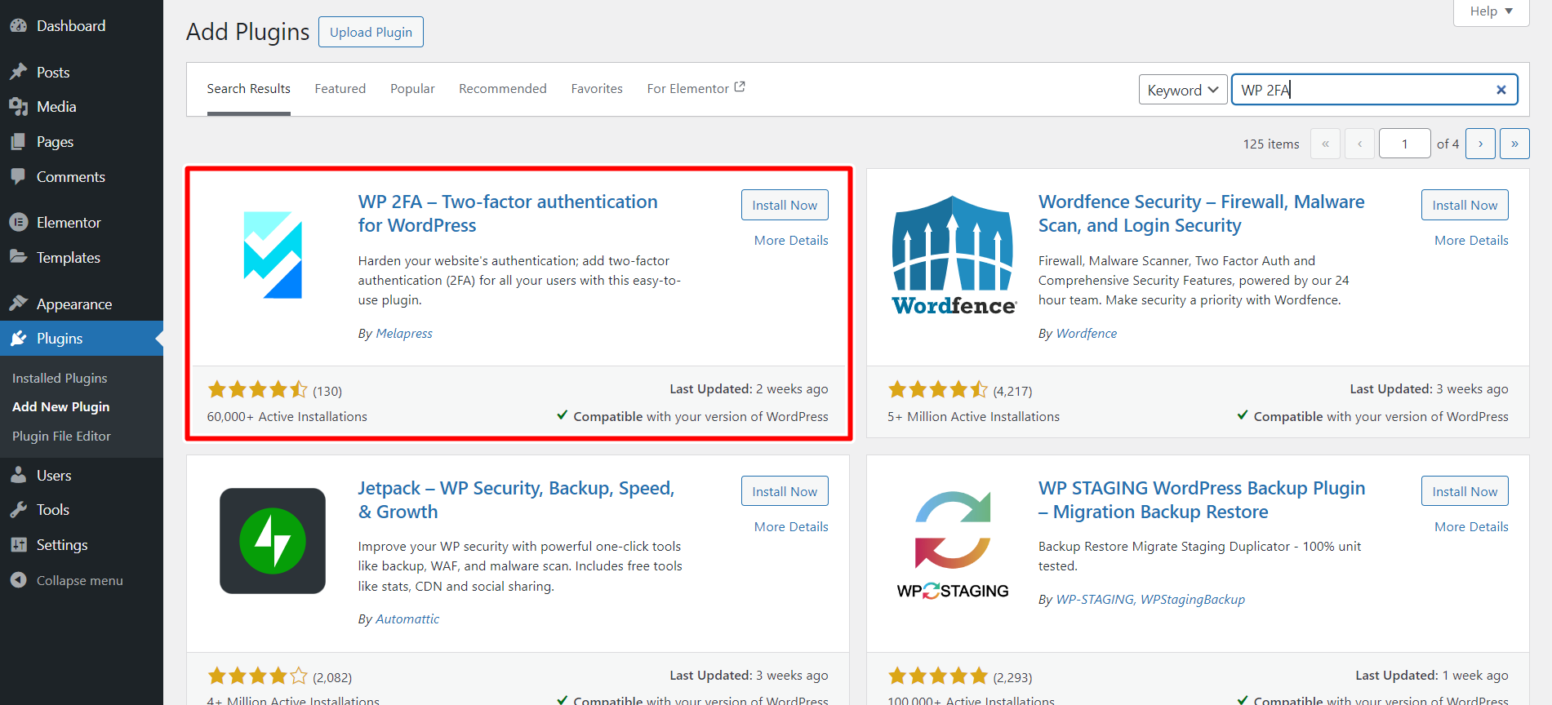Click '5+ Million Active Installations' text

(973, 417)
